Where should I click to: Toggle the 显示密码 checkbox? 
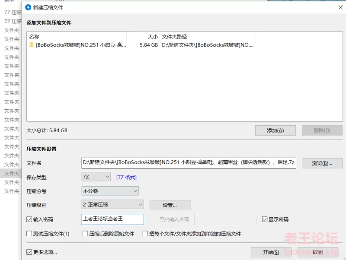point(265,219)
